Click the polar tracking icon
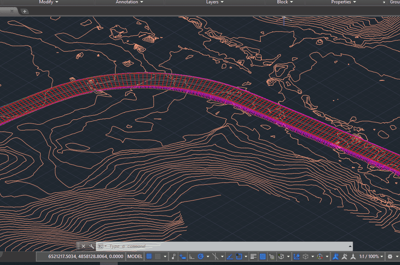The image size is (400, 265). pos(201,256)
